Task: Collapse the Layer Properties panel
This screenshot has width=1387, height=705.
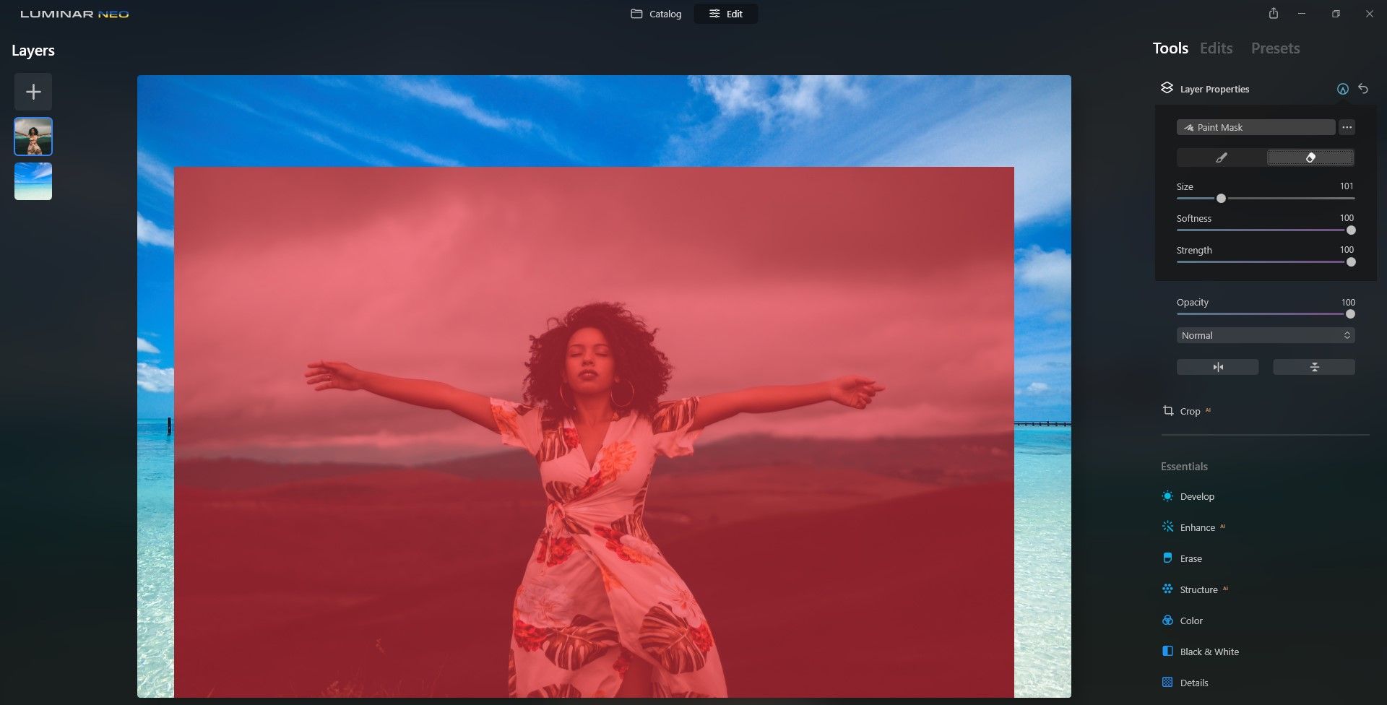Action: [1214, 89]
